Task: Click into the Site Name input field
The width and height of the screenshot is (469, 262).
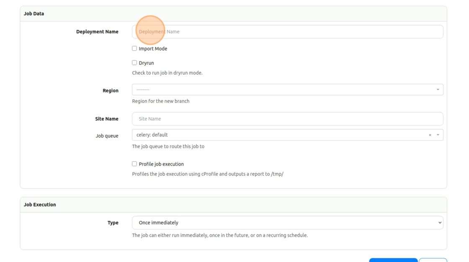Action: 287,119
